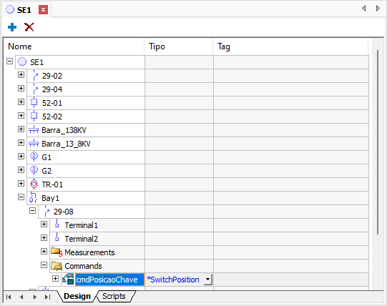Image resolution: width=387 pixels, height=306 pixels.
Task: Expand the 29-04 tree node
Action: (21, 89)
